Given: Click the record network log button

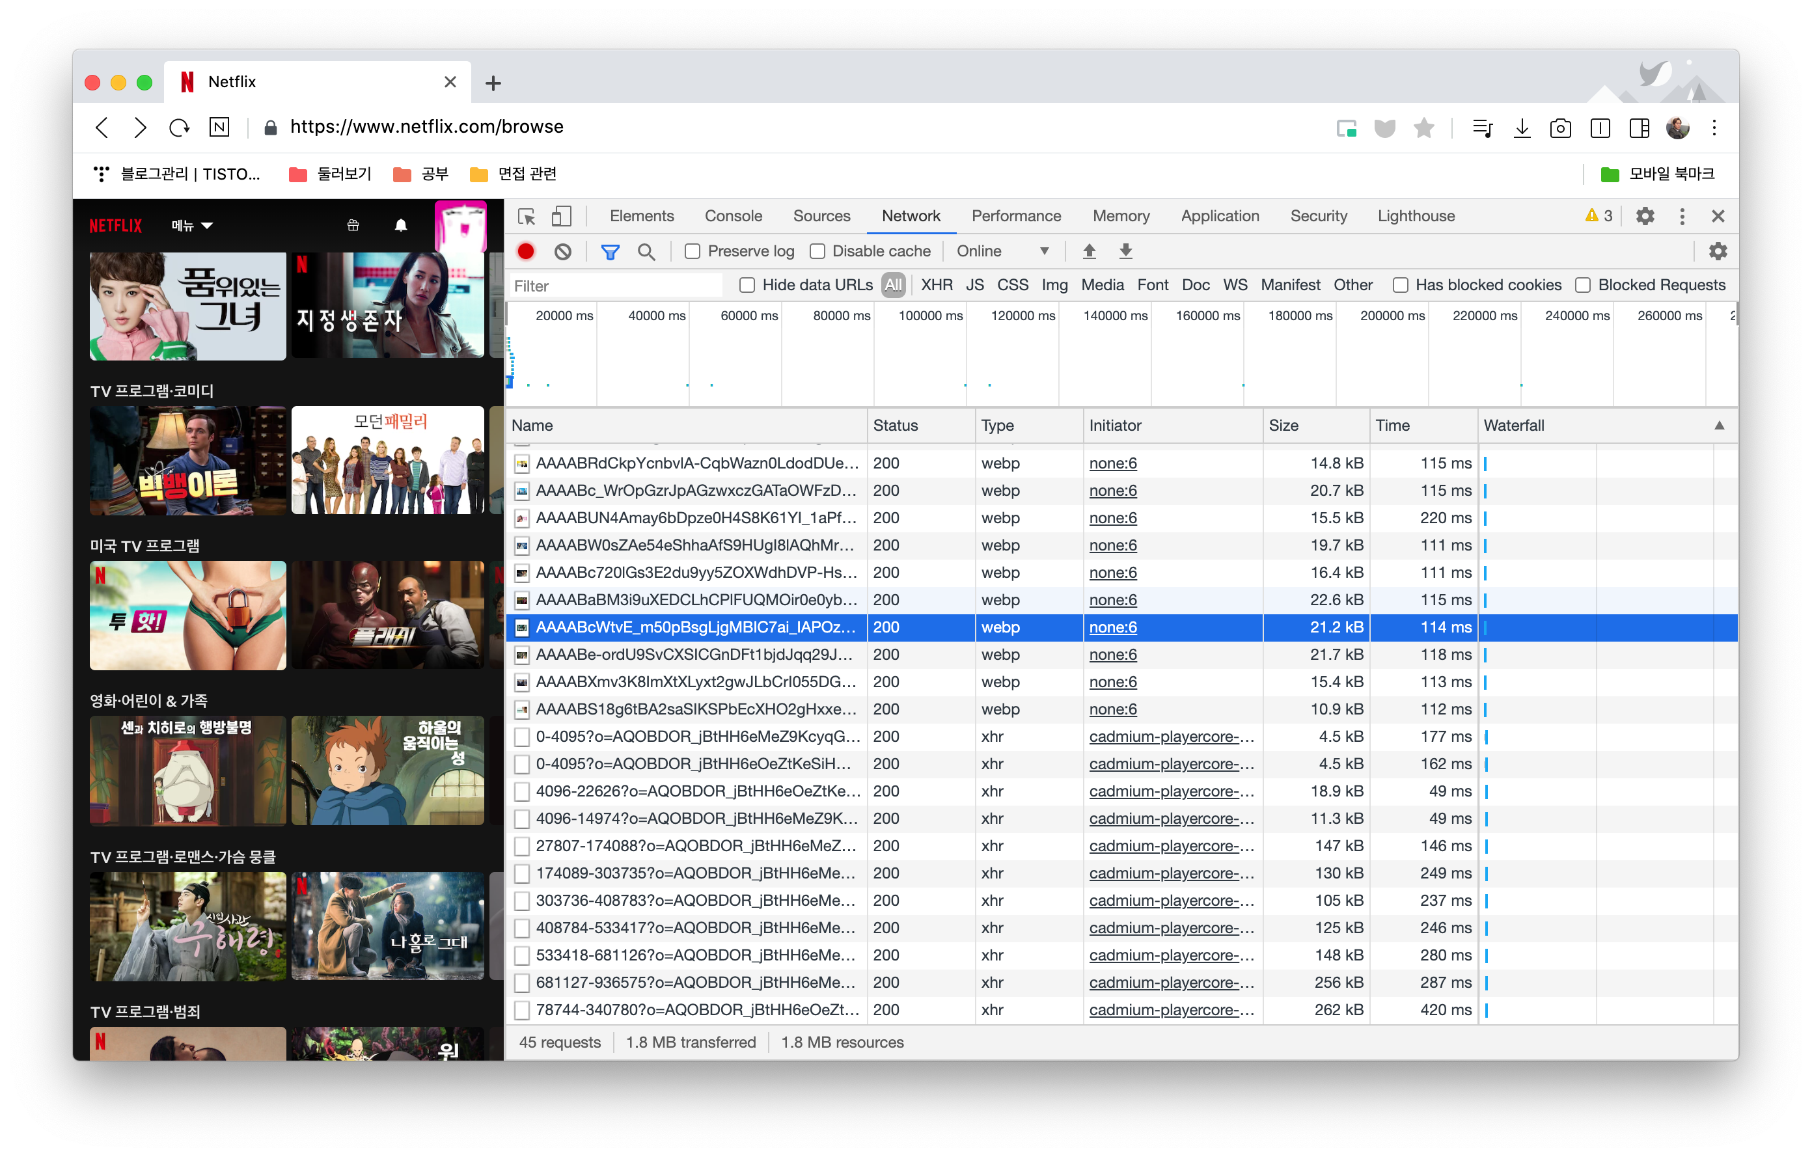Looking at the screenshot, I should [525, 251].
